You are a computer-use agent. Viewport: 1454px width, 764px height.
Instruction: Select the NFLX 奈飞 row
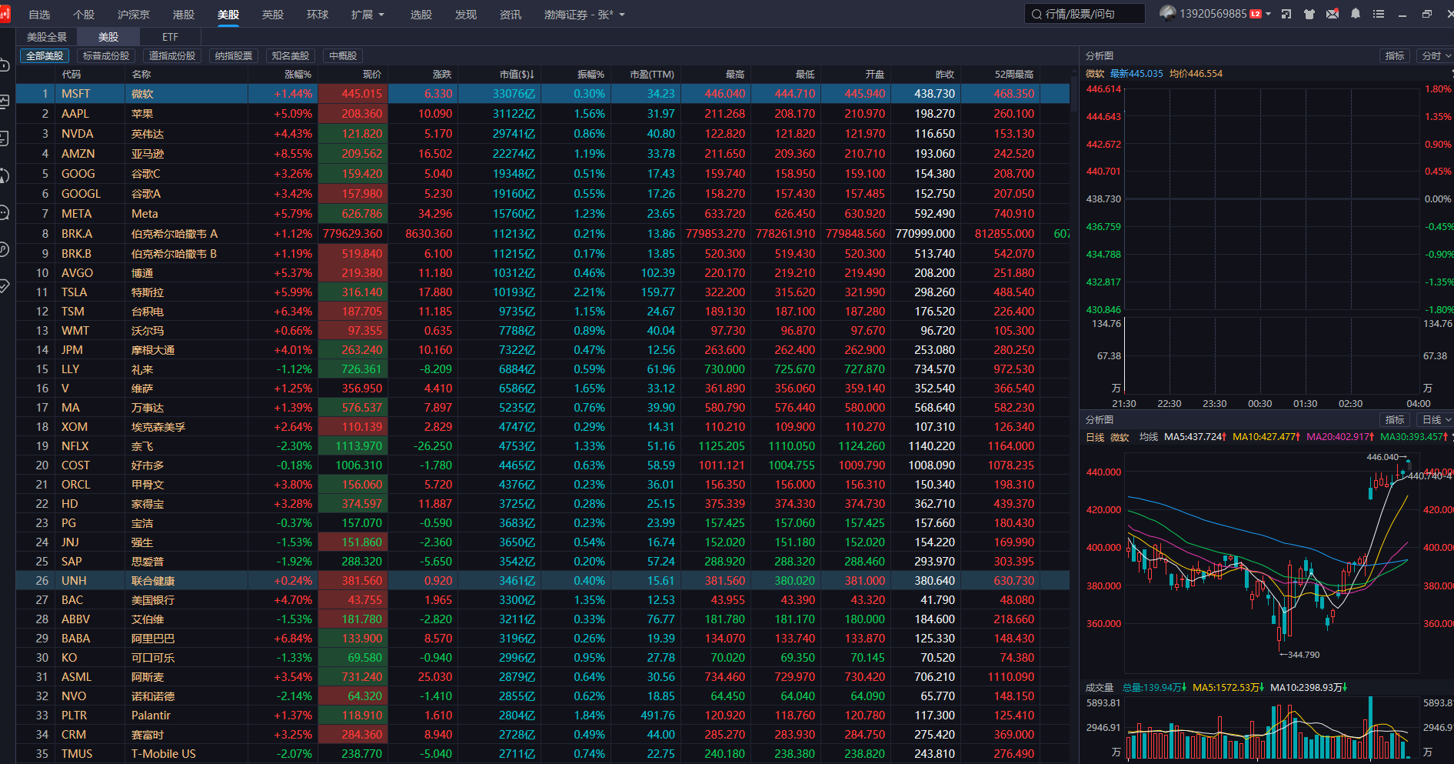click(x=543, y=446)
